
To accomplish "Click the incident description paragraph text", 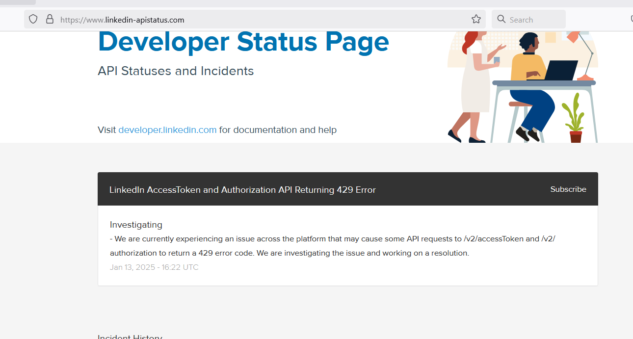I will [x=333, y=246].
